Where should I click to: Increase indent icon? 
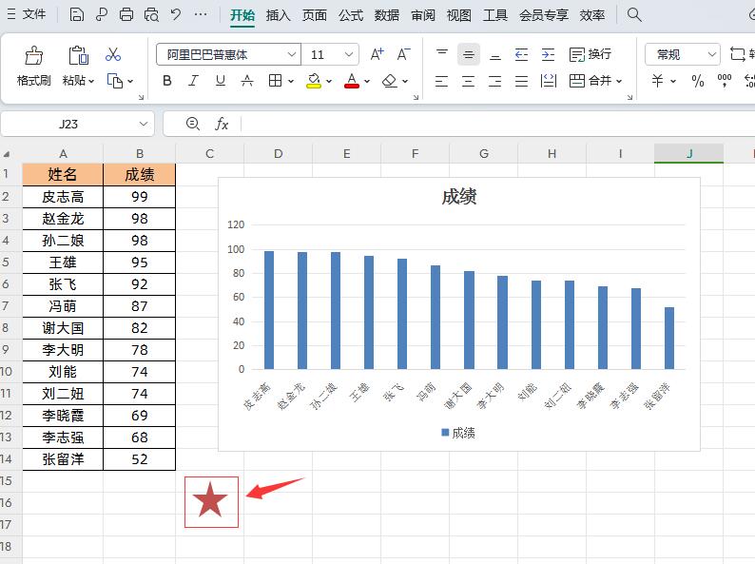coord(548,54)
